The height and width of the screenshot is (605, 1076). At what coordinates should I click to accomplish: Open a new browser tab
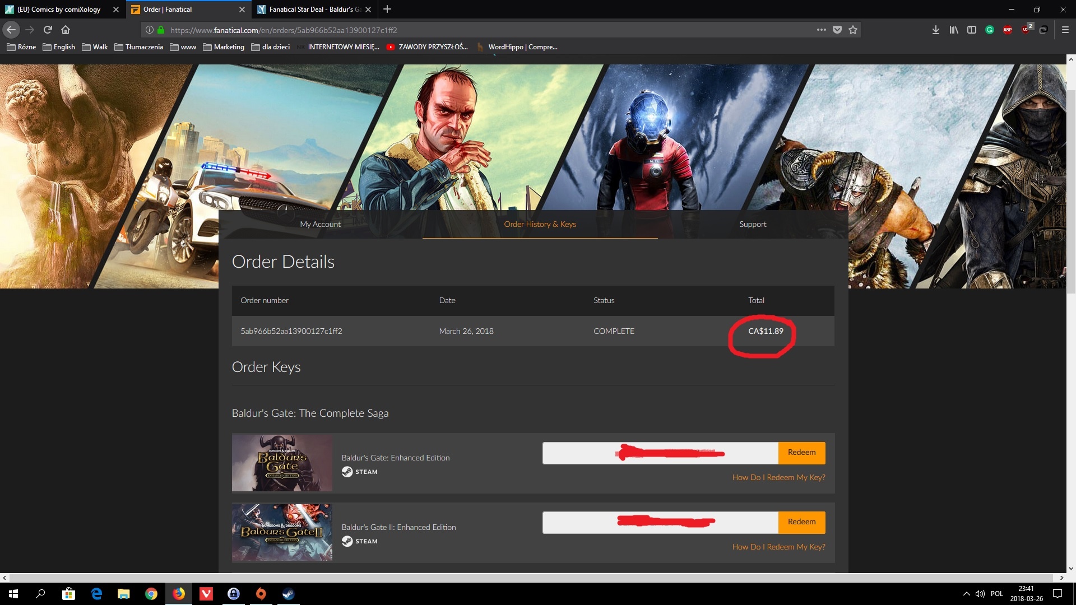pos(387,9)
